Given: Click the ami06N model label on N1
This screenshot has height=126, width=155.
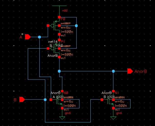Looking at the screenshot, I should pyautogui.click(x=120, y=97).
